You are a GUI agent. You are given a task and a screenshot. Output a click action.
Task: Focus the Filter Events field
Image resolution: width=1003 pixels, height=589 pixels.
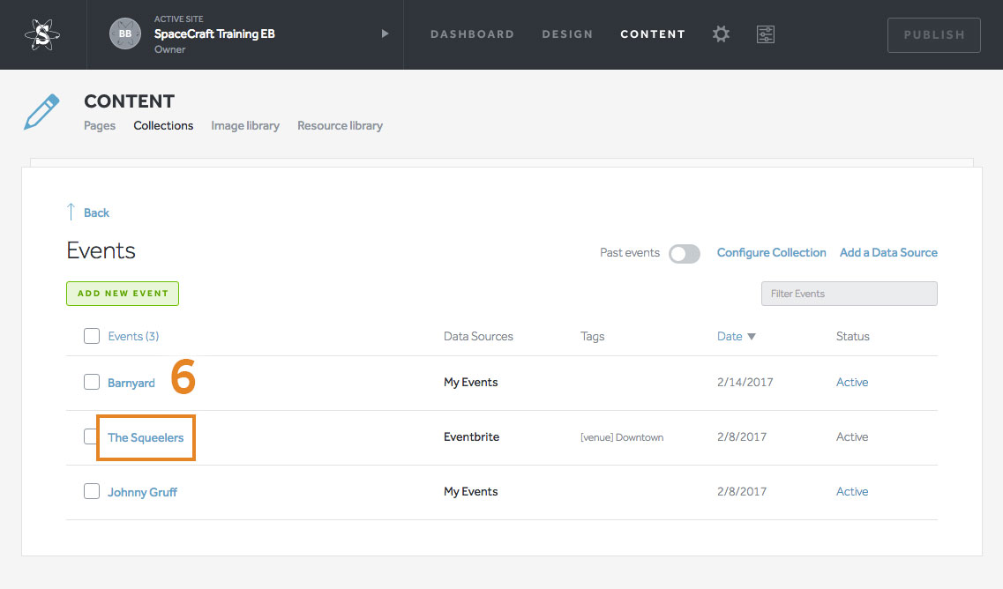pyautogui.click(x=849, y=294)
